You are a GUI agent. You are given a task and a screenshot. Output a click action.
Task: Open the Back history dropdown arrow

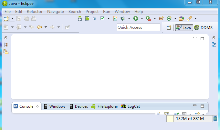[46, 27]
